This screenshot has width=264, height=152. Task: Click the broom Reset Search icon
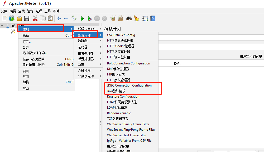[137, 18]
